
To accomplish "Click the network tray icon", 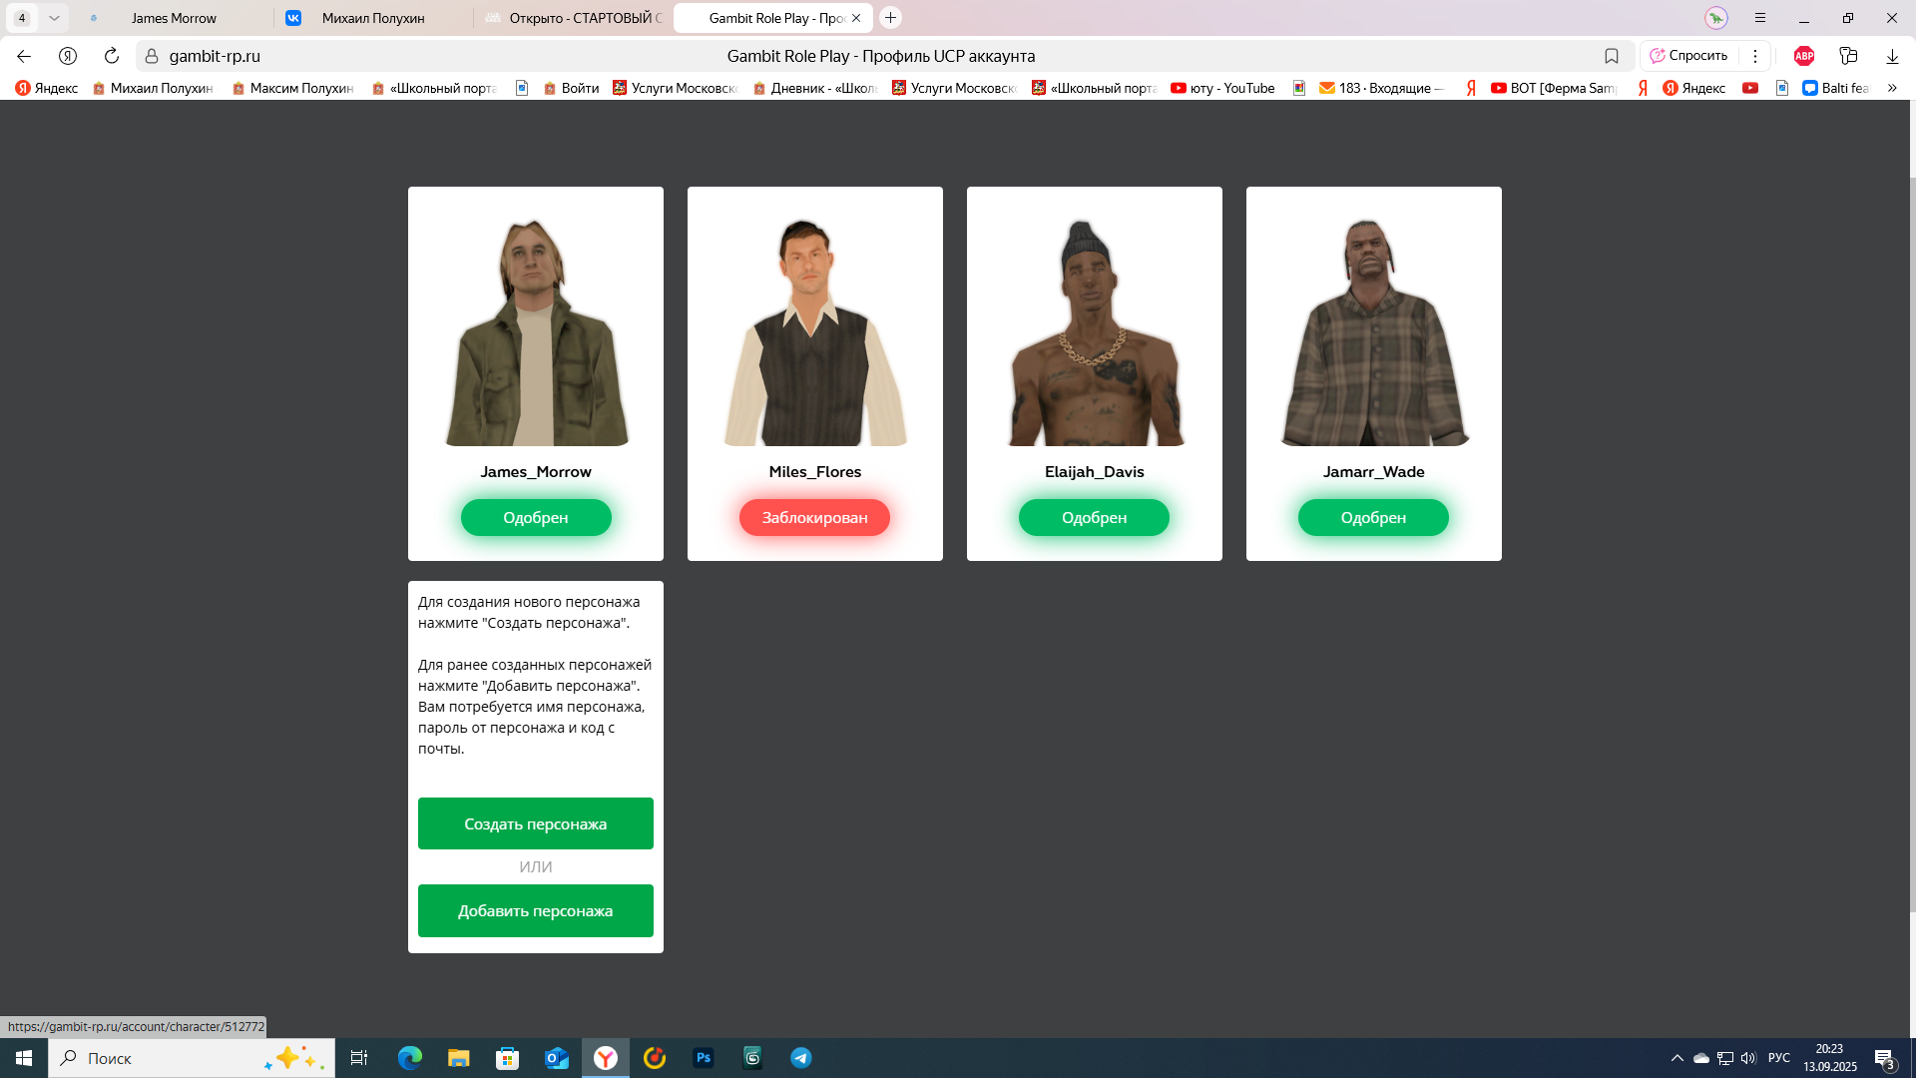I will coord(1725,1058).
